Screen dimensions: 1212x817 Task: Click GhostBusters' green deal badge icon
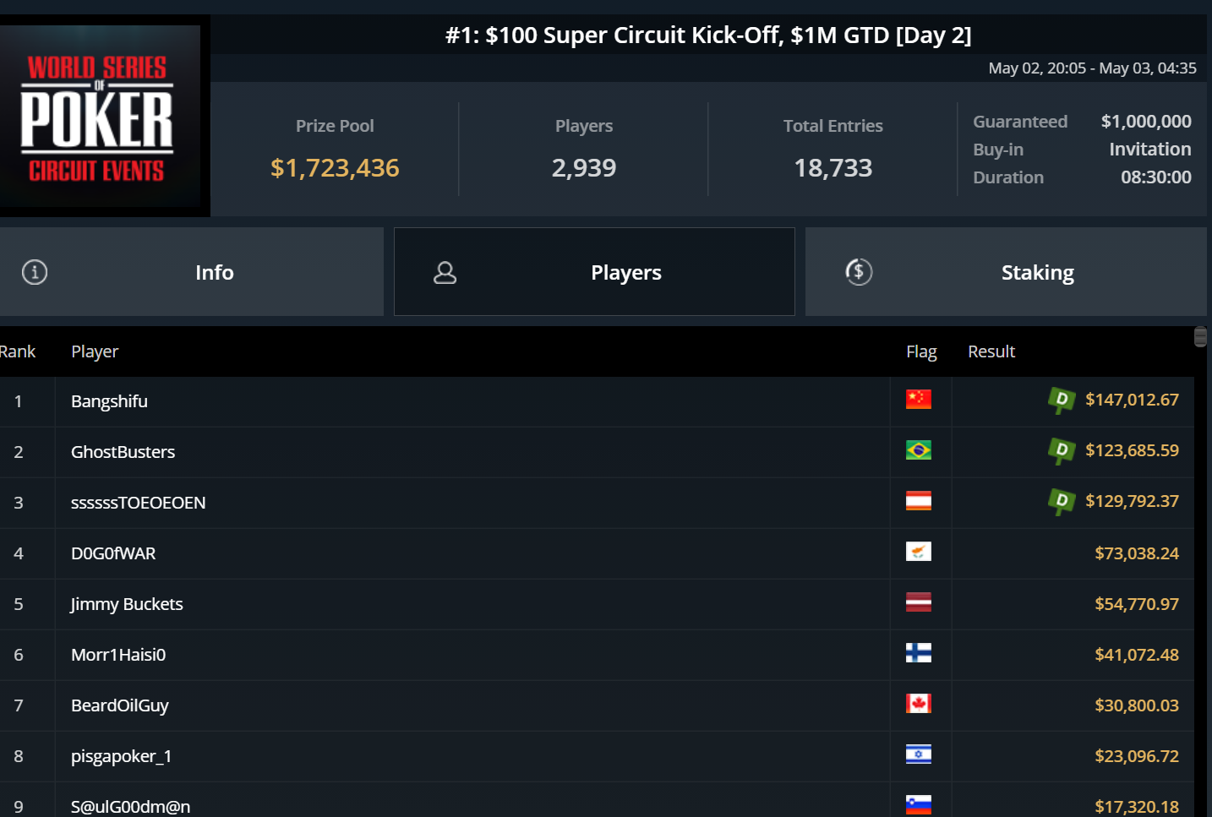pyautogui.click(x=1062, y=450)
